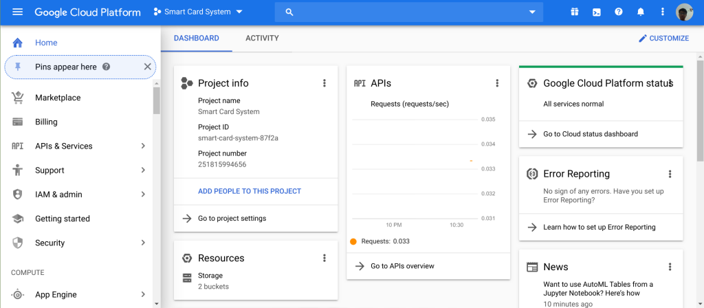Open Smart Card System project selector
704x308 pixels.
(199, 12)
